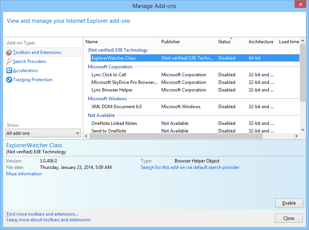Click Microsoft Windows publisher cell for XML DOM
This screenshot has height=230, width=309.
coord(181,107)
